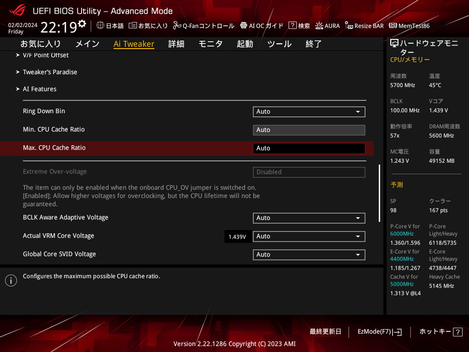Open the BCLK Aware Adaptive Voltage dropdown
Image resolution: width=469 pixels, height=352 pixels.
tap(309, 218)
